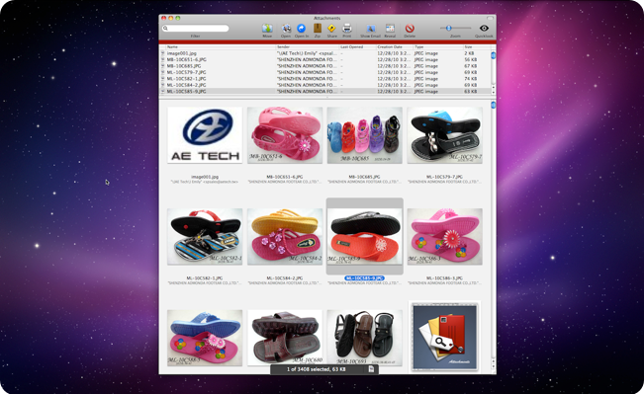Image resolution: width=644 pixels, height=394 pixels.
Task: Click the Reveal toolbar icon
Action: coord(390,29)
